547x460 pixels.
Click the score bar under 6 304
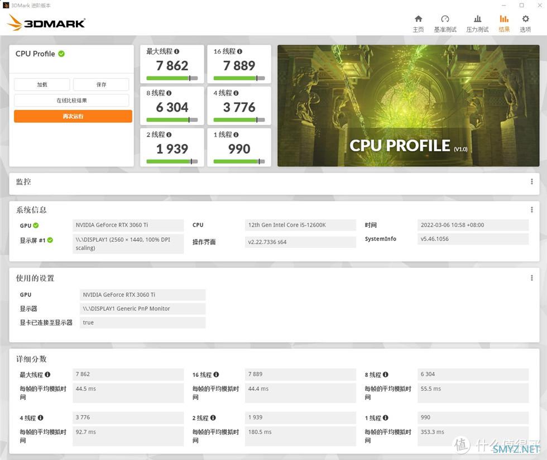(x=172, y=119)
